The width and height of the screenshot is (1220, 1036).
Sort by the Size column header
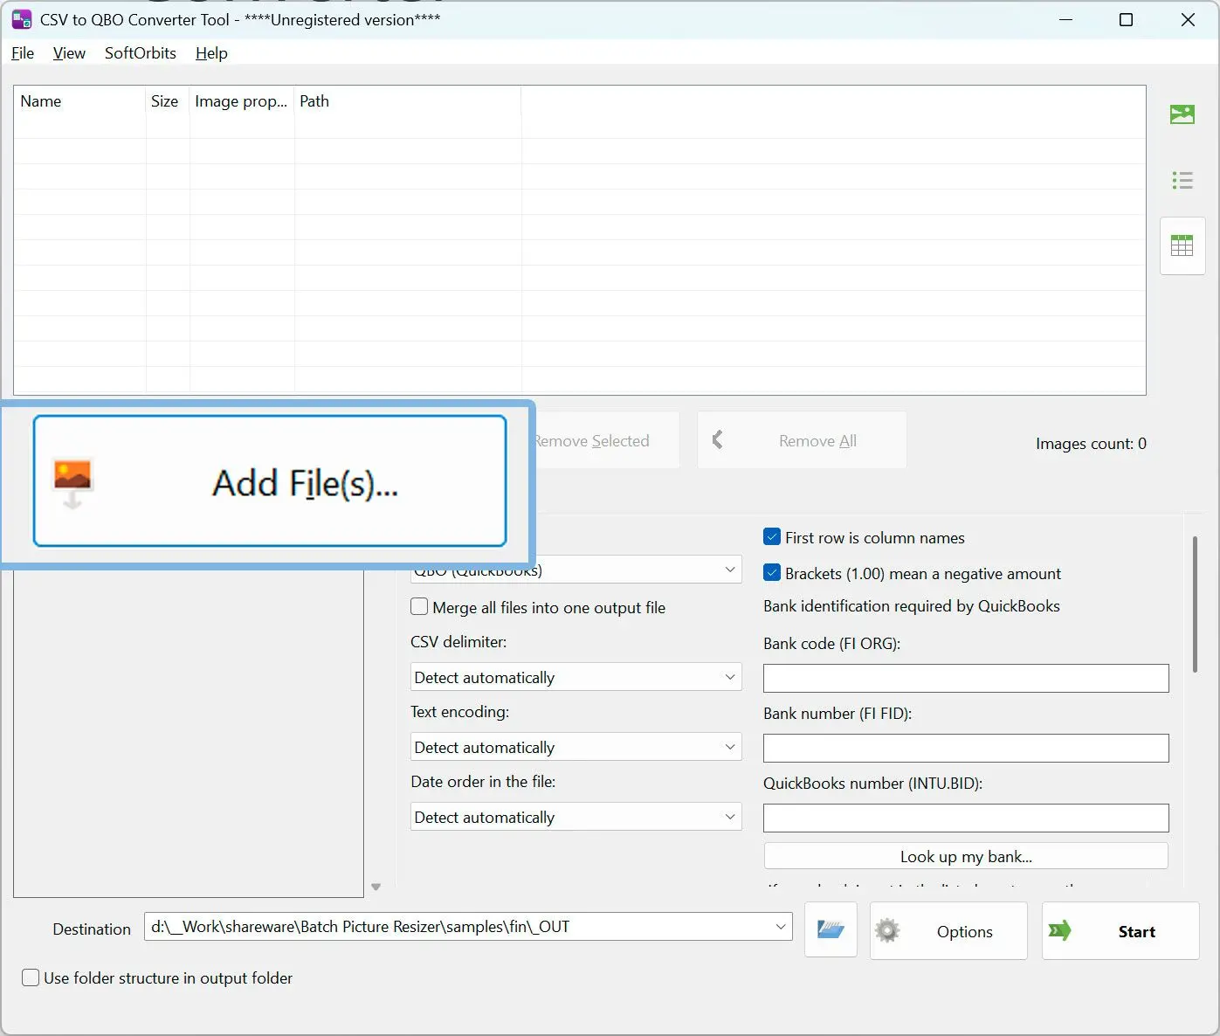point(168,101)
